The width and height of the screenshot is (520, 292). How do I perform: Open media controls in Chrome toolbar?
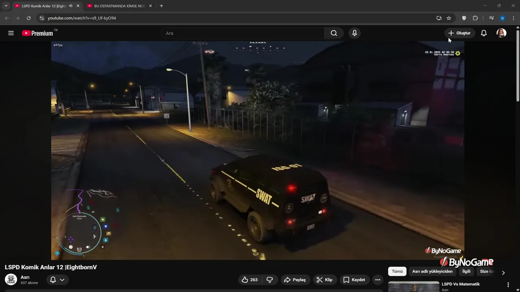(x=492, y=18)
